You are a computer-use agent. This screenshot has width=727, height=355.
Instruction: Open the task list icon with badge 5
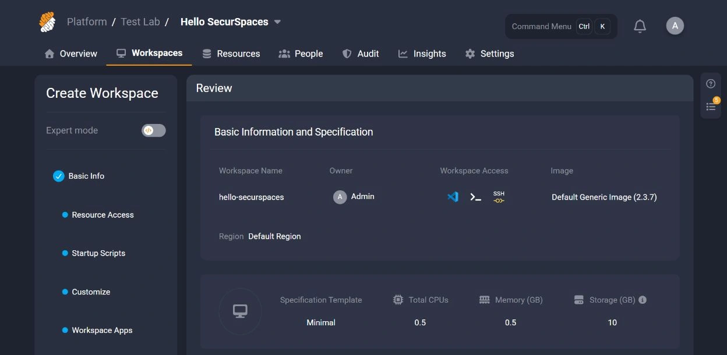(x=711, y=106)
